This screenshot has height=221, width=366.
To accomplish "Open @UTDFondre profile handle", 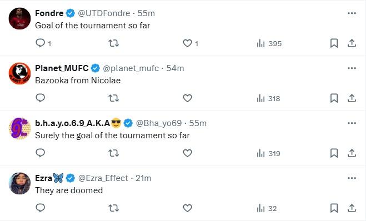I will [104, 13].
